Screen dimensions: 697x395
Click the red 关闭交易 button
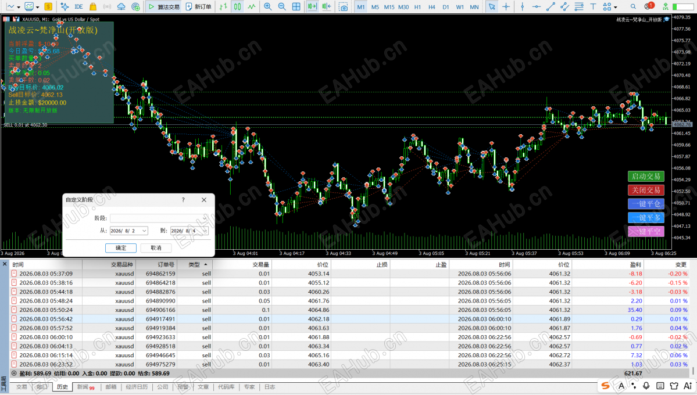[646, 190]
